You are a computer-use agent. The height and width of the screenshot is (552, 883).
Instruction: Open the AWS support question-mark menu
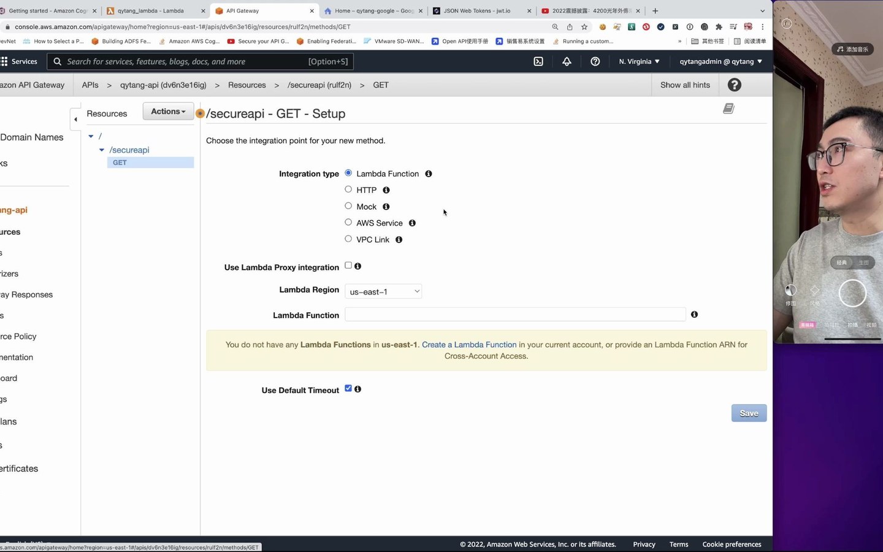[595, 61]
